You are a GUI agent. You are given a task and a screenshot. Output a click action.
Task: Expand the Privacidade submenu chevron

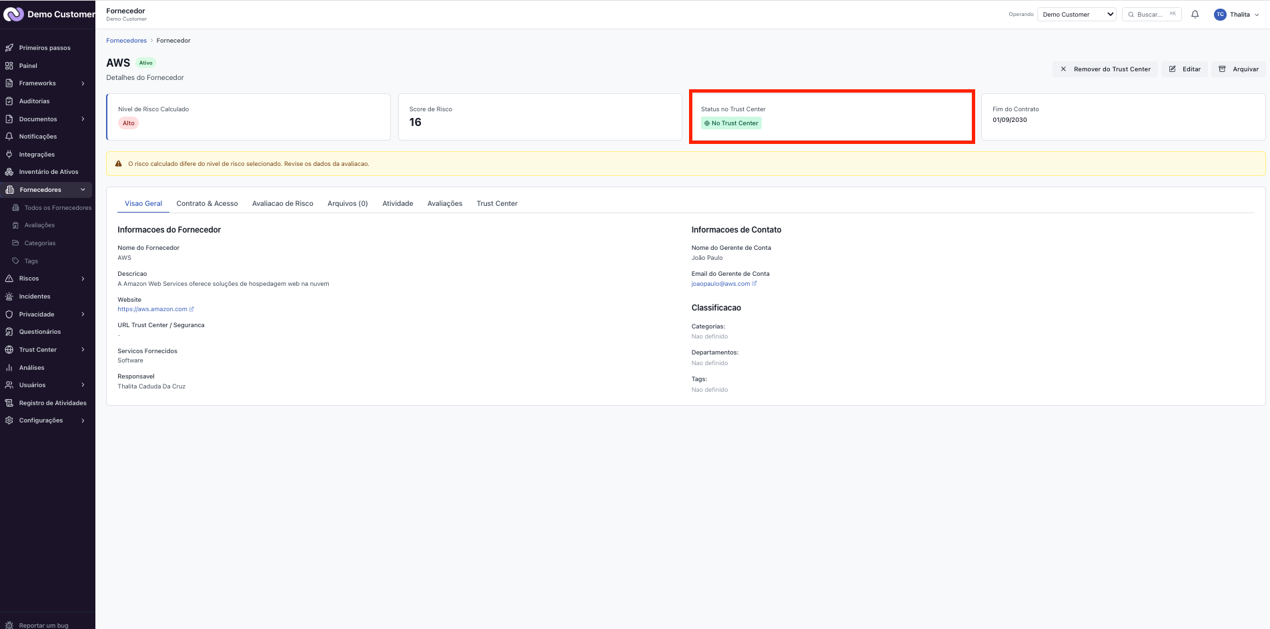tap(83, 314)
